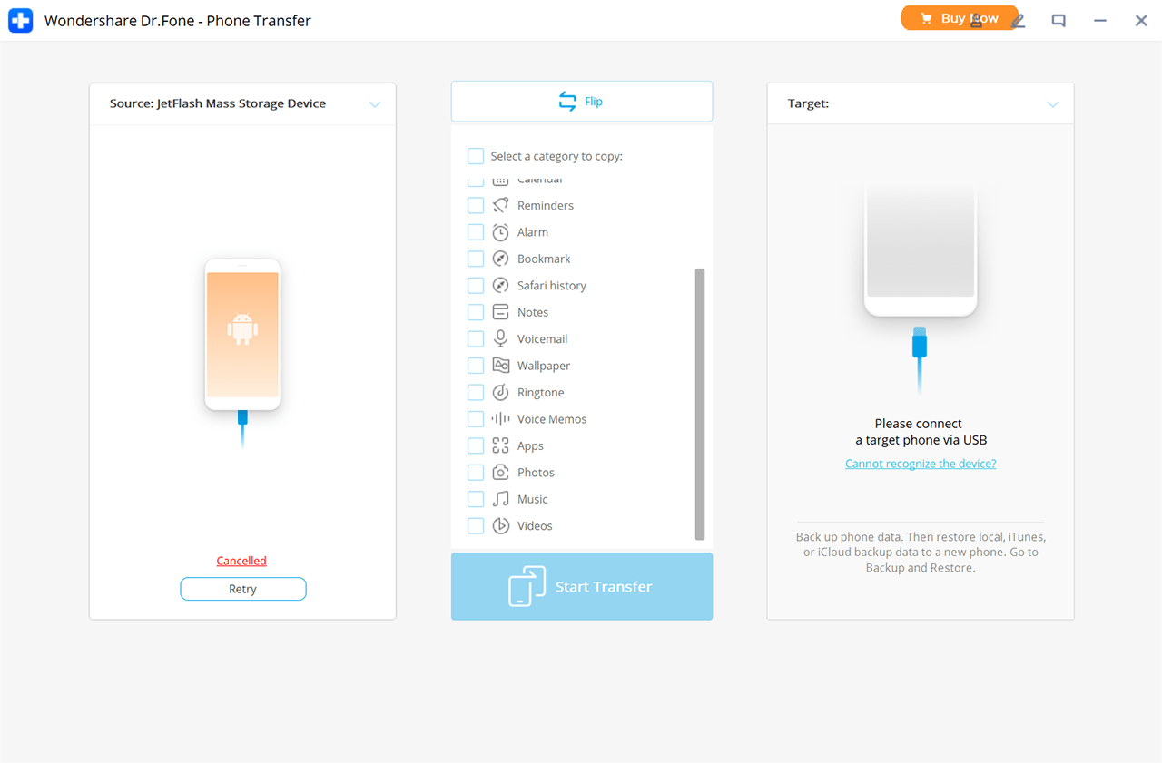Expand the Source device dropdown arrow

(375, 104)
